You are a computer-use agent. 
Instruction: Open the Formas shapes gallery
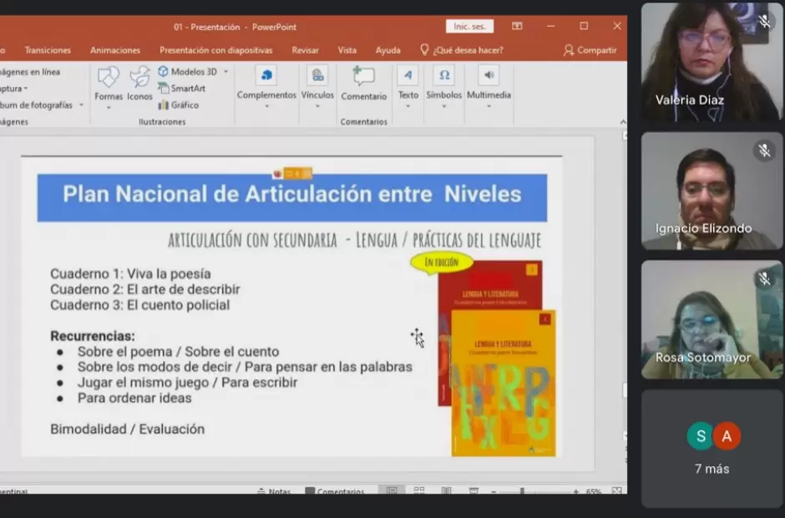(x=109, y=86)
